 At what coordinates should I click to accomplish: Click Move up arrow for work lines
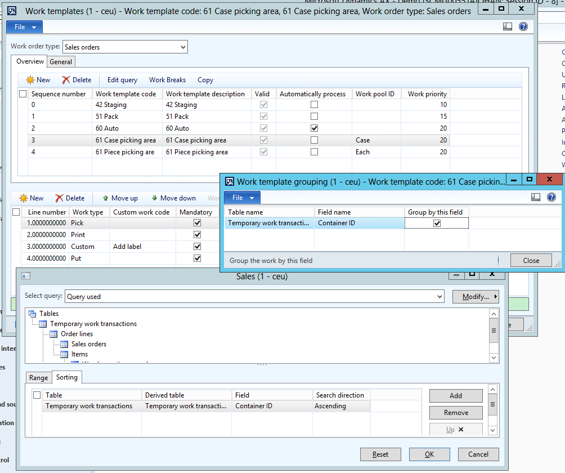coord(105,198)
